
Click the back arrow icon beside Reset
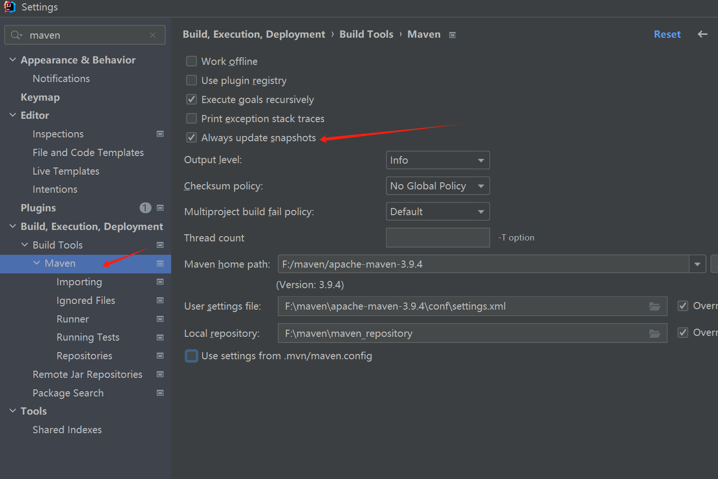click(x=702, y=34)
